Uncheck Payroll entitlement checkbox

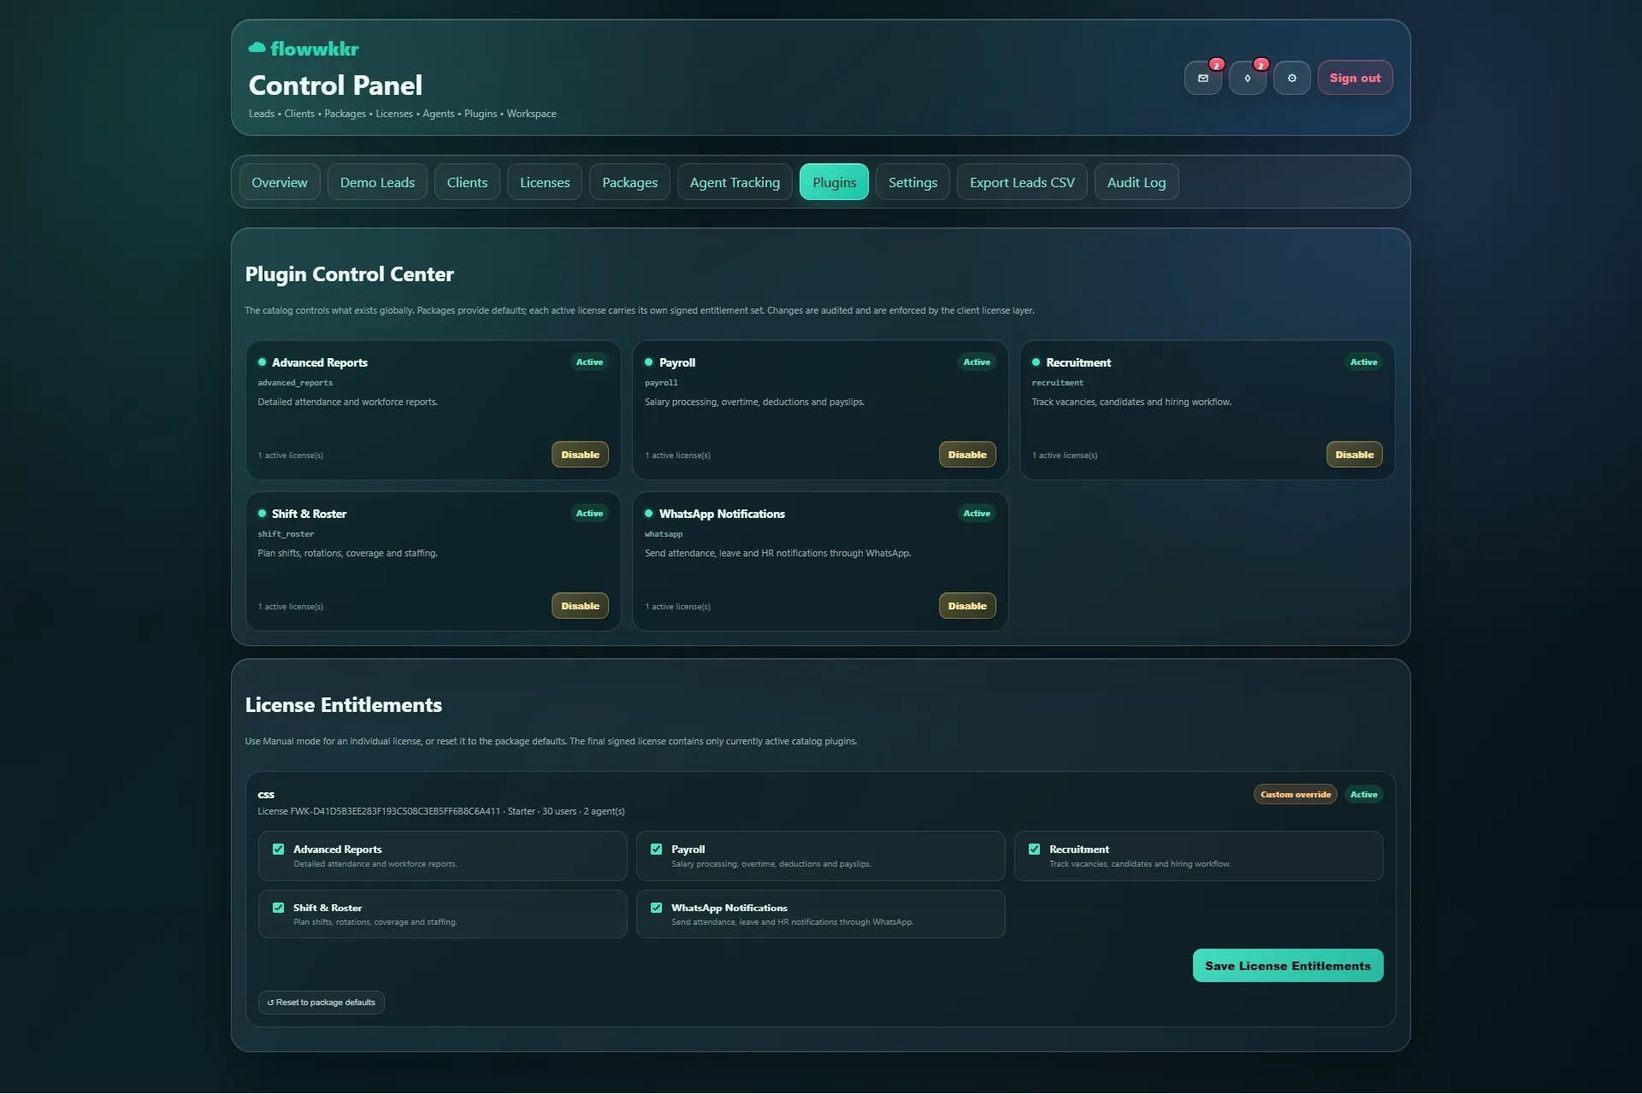coord(656,850)
